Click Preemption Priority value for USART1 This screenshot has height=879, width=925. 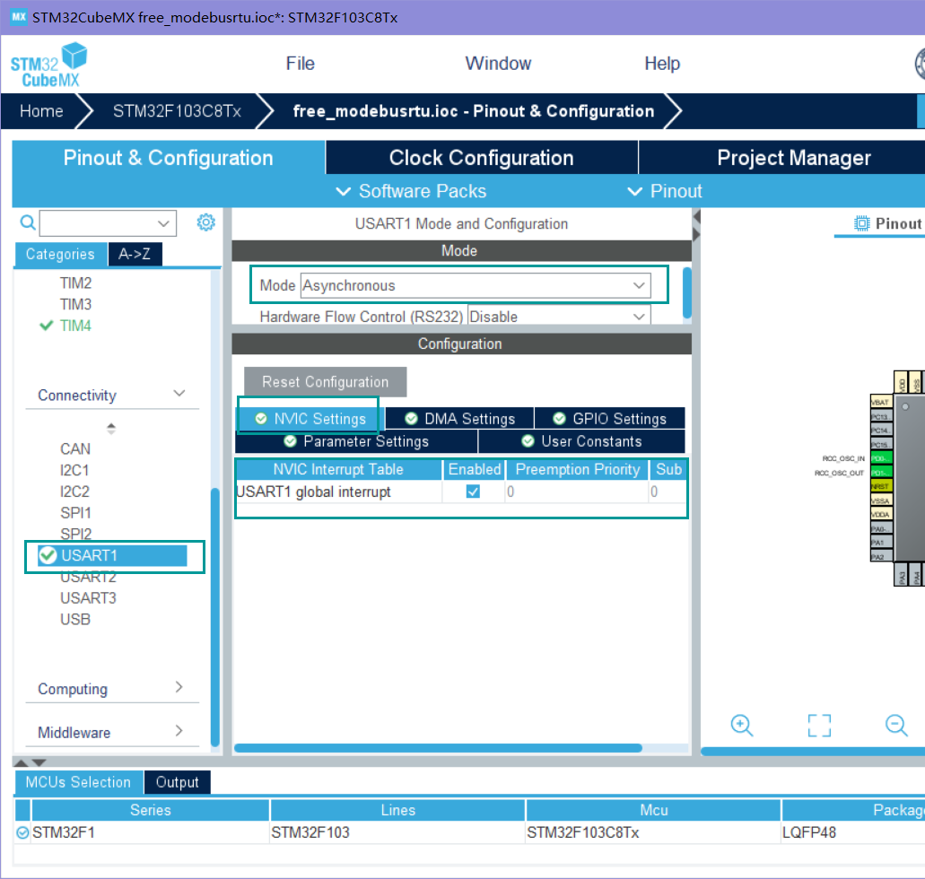pos(576,492)
